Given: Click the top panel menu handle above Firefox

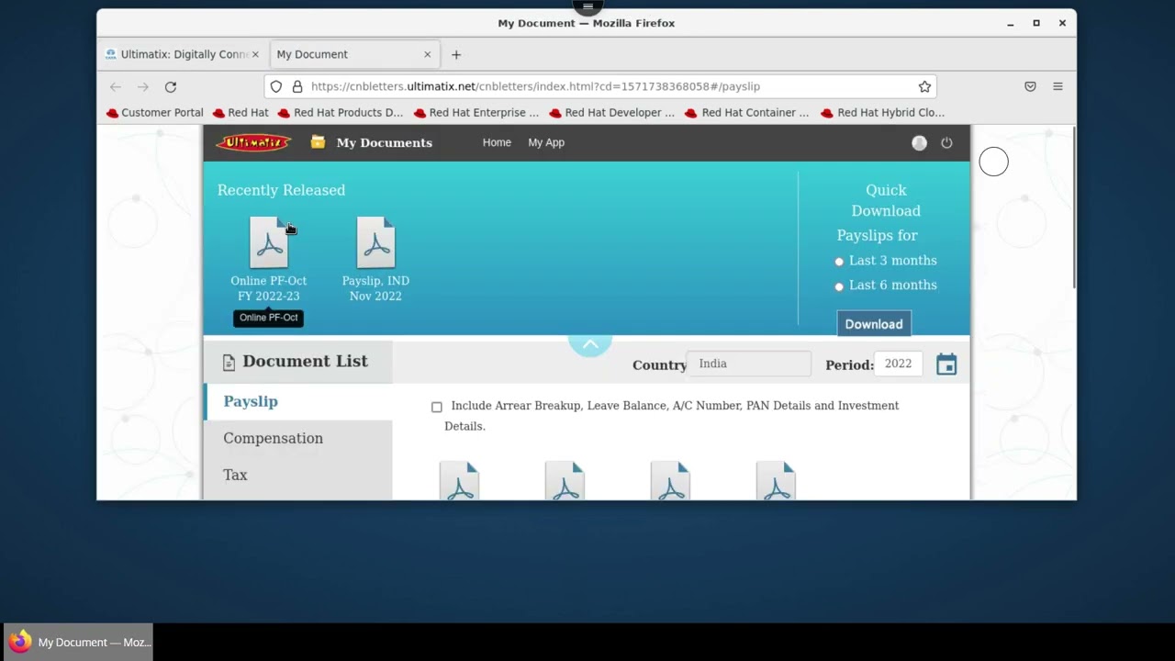Looking at the screenshot, I should click(x=587, y=6).
